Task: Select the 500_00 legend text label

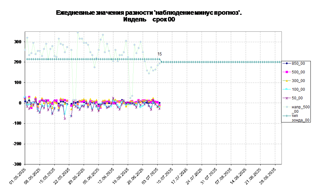Action: [x=298, y=72]
